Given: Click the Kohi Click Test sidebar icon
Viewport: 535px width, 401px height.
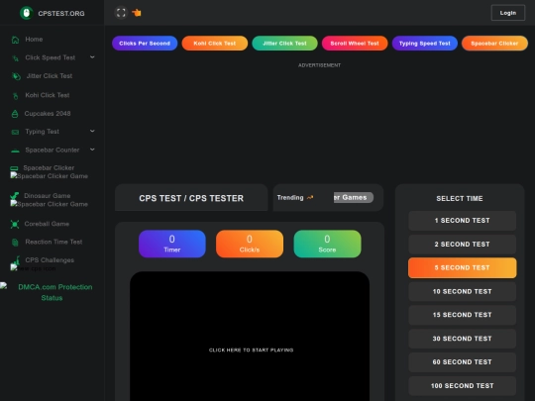Looking at the screenshot, I should 15,96.
